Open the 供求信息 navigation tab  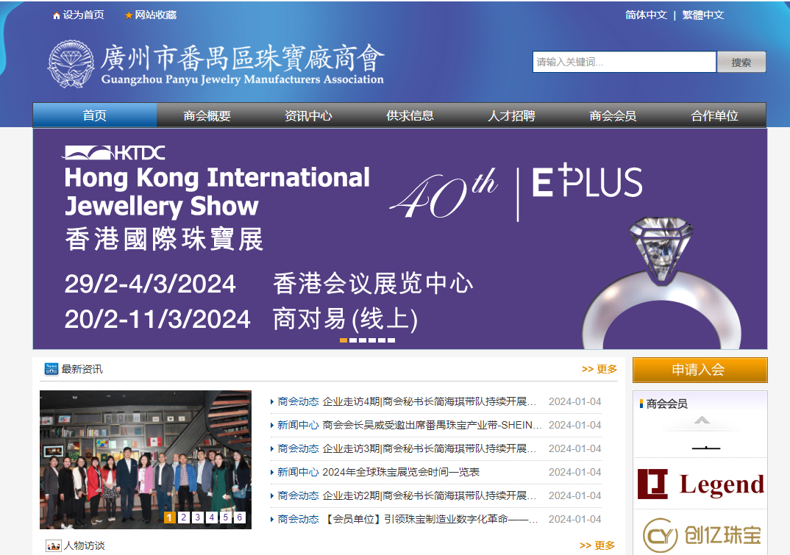(410, 115)
